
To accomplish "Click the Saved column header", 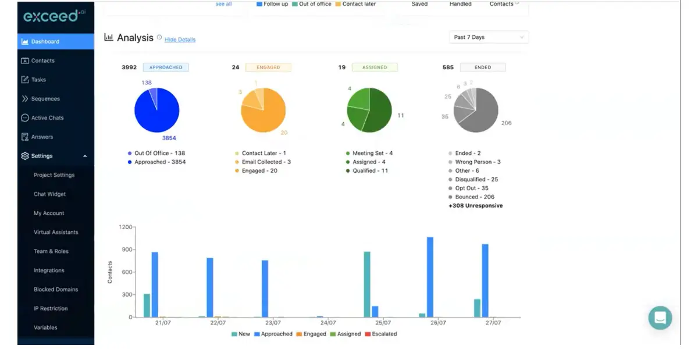I will [419, 3].
